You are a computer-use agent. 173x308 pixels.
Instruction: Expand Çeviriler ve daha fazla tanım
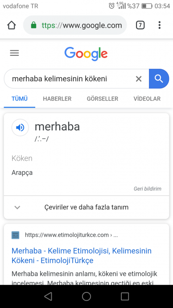pyautogui.click(x=86, y=207)
